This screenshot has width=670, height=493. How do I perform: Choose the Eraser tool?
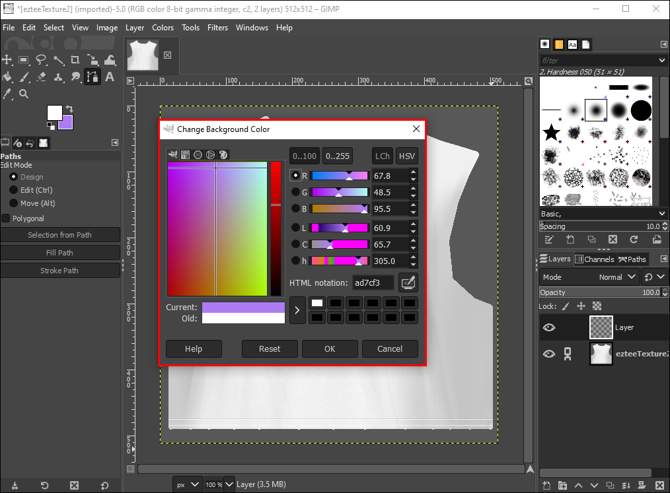41,77
